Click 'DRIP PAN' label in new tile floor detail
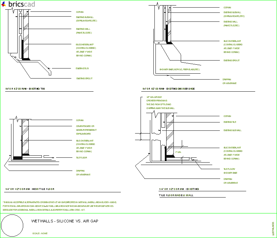Image resolution: width=277 pixels, height=238 pixels. (x=80, y=171)
